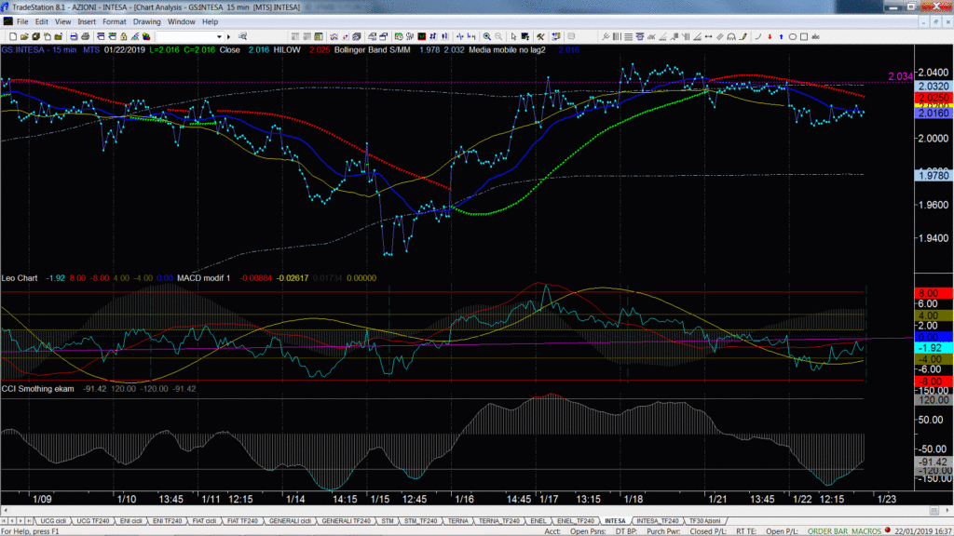Click the clock toolbar icon
954x536 pixels.
[399, 36]
